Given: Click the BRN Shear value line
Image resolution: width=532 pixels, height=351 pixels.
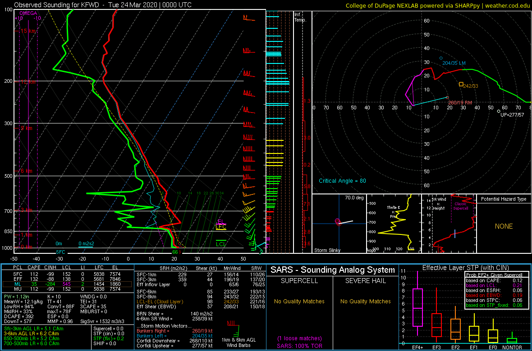Looking at the screenshot, I should pos(175,313).
